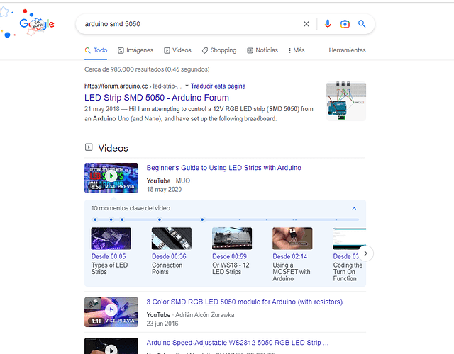Click 'Desde 00:36' timestamp link

click(x=169, y=256)
